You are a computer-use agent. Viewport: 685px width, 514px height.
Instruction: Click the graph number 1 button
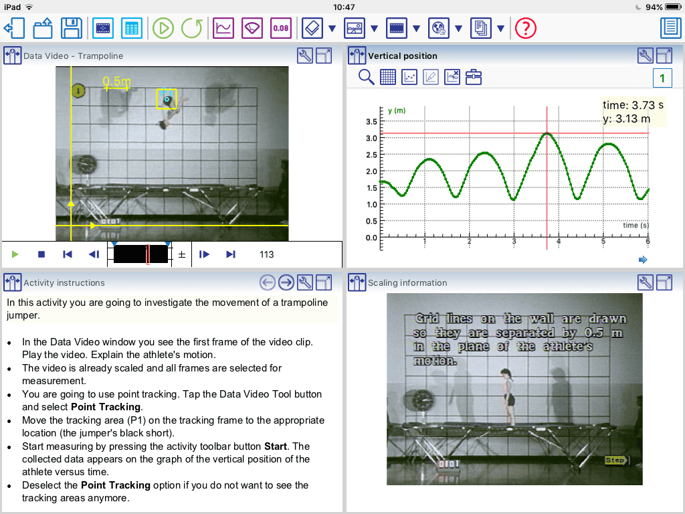662,78
